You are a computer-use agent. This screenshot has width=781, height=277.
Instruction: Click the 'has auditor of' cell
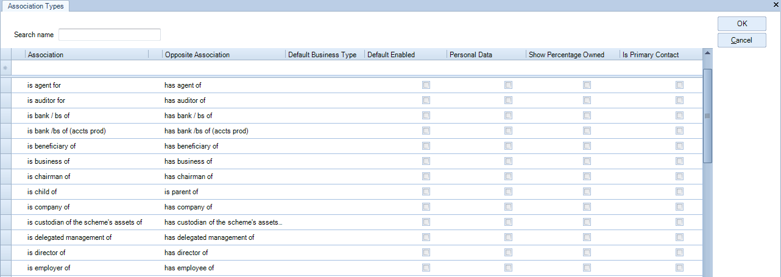[224, 100]
